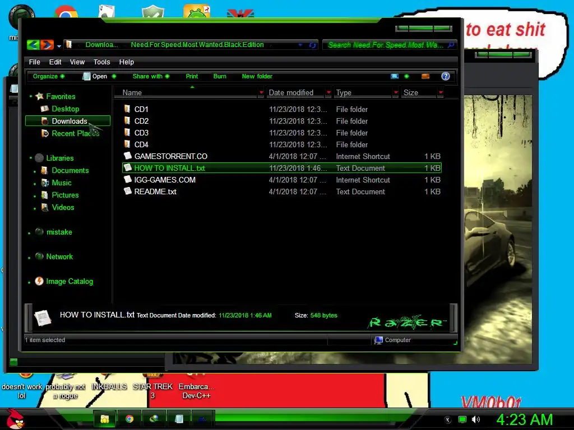Screen dimensions: 574x430
Task: Click the 4:23 AM taskbar clock
Action: 524,420
